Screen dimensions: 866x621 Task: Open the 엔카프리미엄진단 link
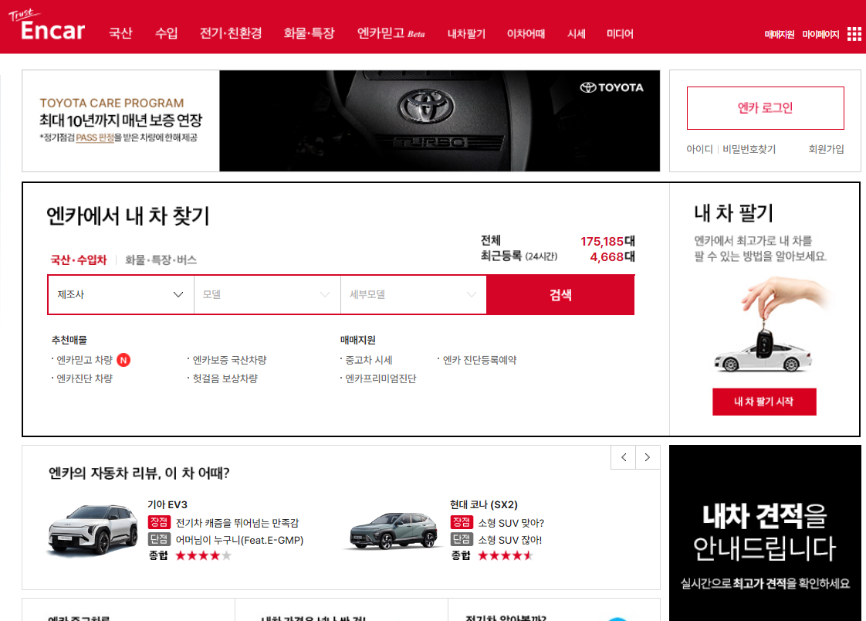pos(381,378)
